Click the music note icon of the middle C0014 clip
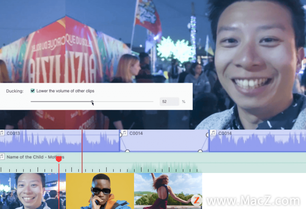This screenshot has width=306, height=209. point(124,133)
